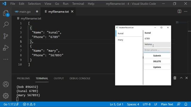Screen dimensions: 191x107
Task: Select the TERMINAL panel tab
Action: point(42,78)
